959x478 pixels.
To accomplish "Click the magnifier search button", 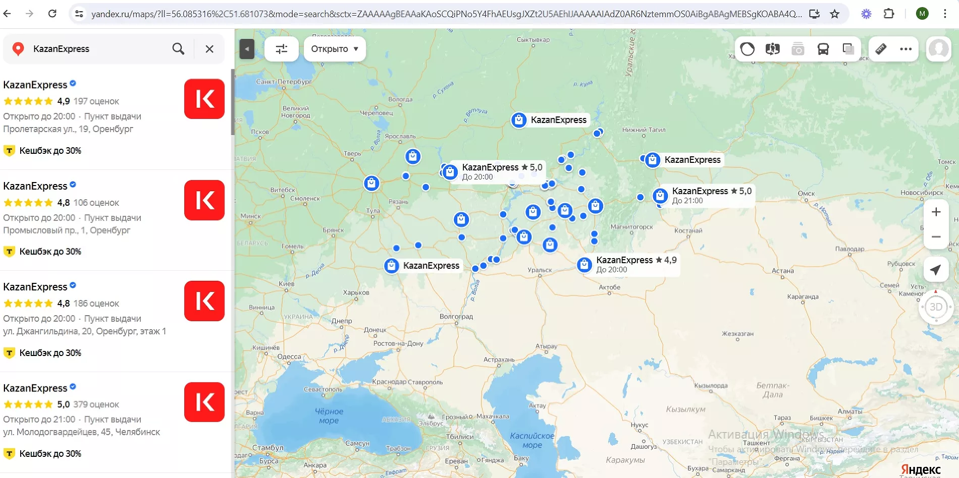I will (x=178, y=49).
